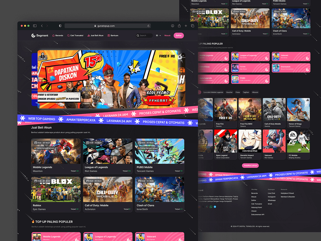
Task: Select Valorant pink top-up tile, back page
Action: [x=291, y=56]
